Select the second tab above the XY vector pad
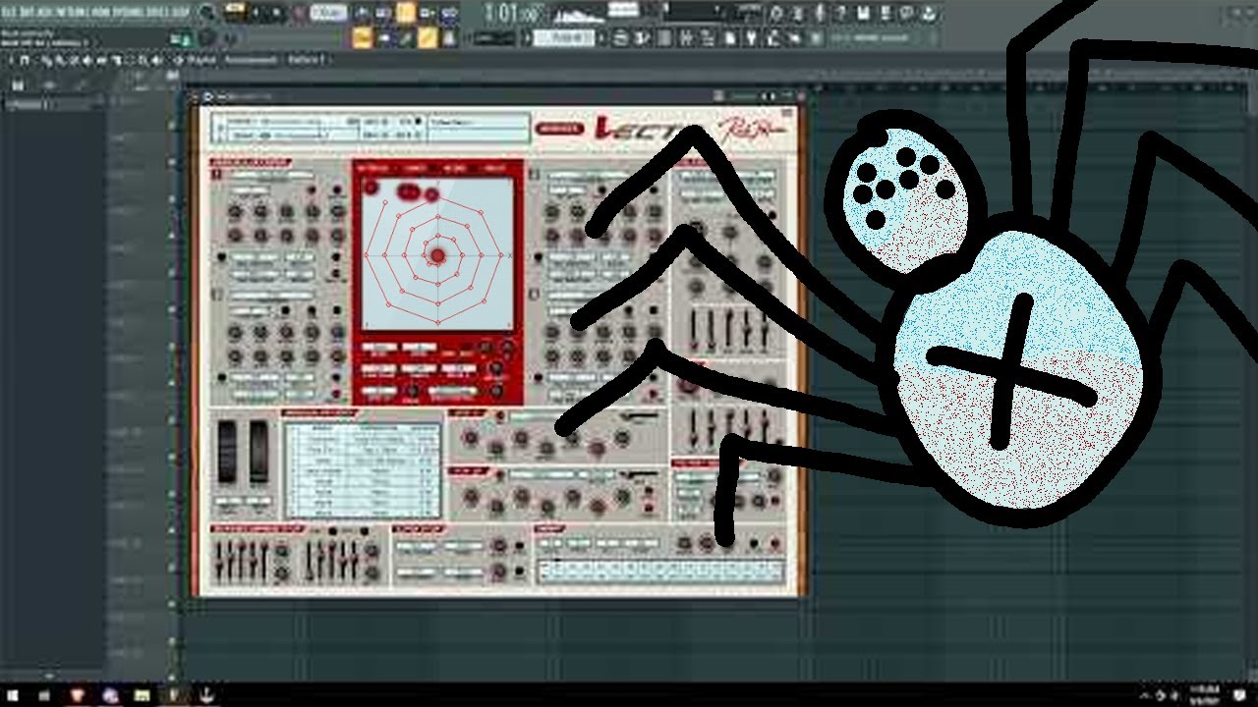Image resolution: width=1258 pixels, height=707 pixels. (x=414, y=168)
